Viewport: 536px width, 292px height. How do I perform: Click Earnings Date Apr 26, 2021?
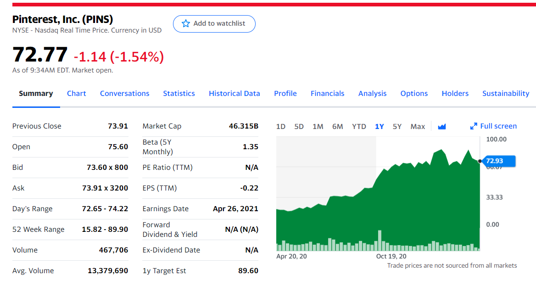235,208
